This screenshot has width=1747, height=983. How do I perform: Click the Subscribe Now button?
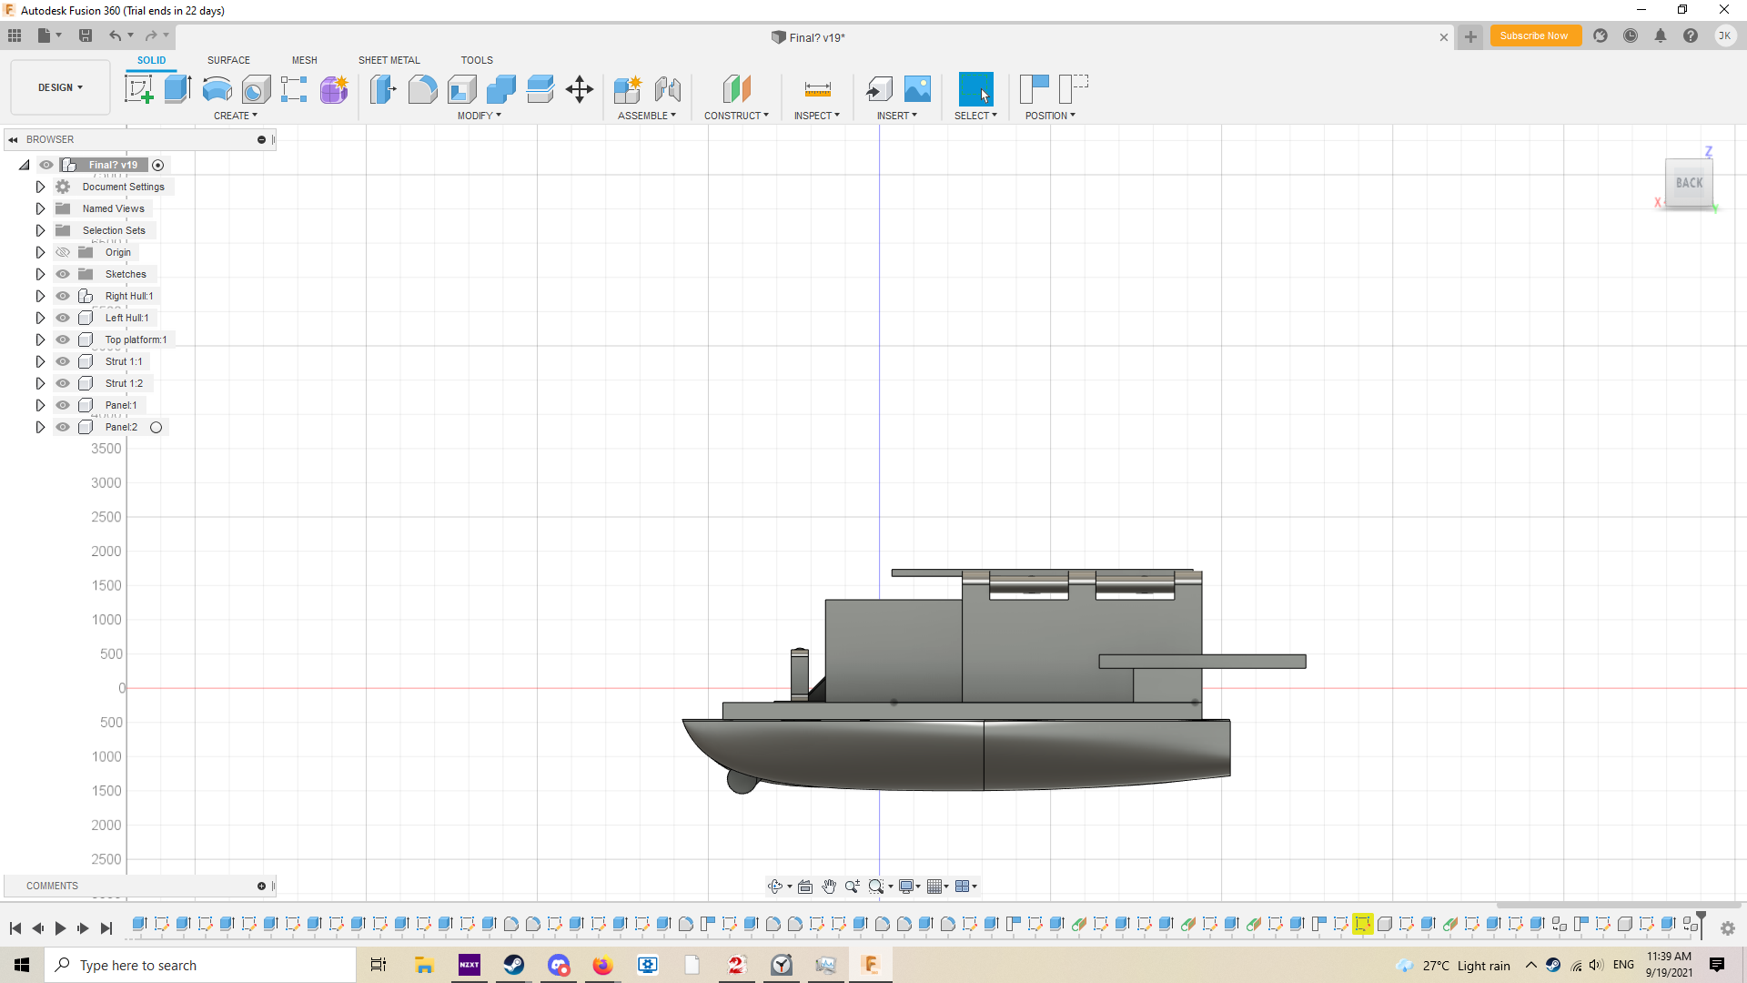(x=1534, y=36)
